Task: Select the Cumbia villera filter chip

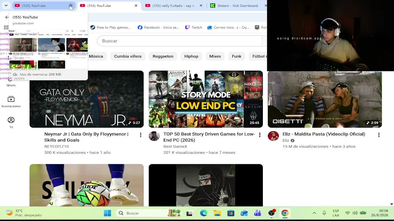Action: (x=128, y=56)
